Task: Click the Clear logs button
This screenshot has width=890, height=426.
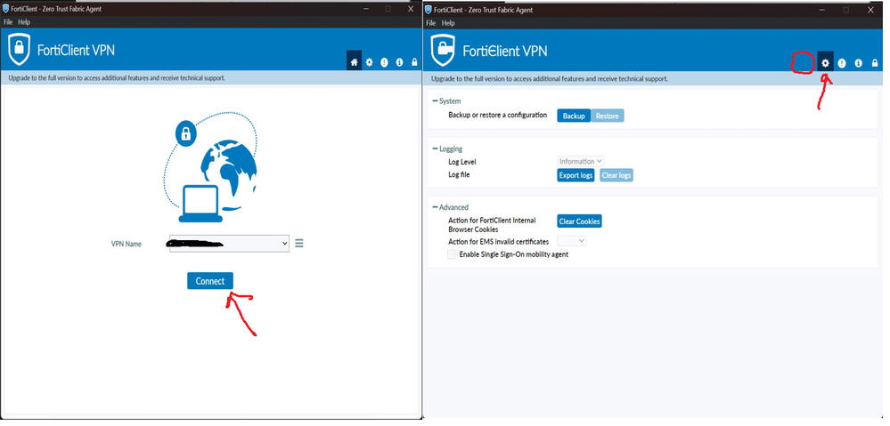Action: (616, 175)
